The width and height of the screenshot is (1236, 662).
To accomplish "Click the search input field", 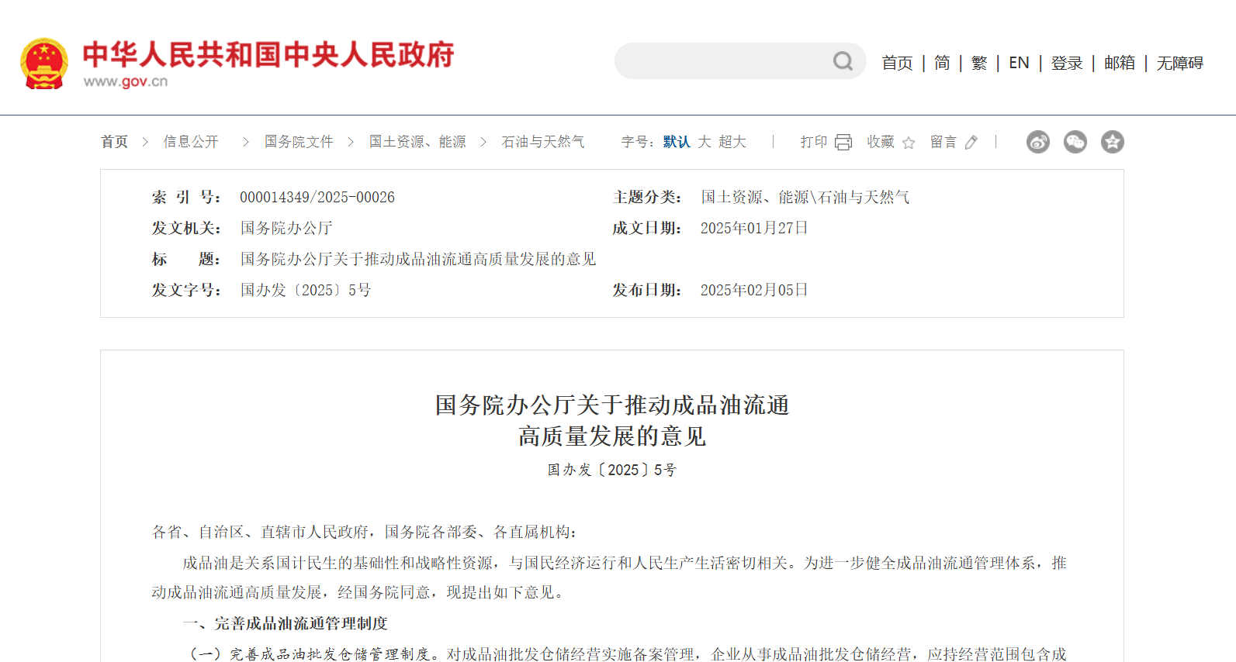I will 722,61.
